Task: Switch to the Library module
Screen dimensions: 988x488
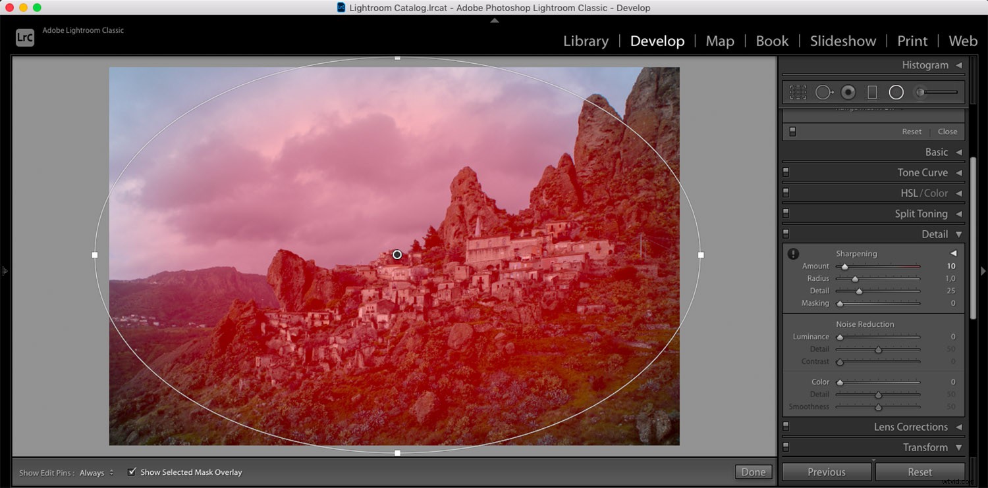Action: point(585,41)
